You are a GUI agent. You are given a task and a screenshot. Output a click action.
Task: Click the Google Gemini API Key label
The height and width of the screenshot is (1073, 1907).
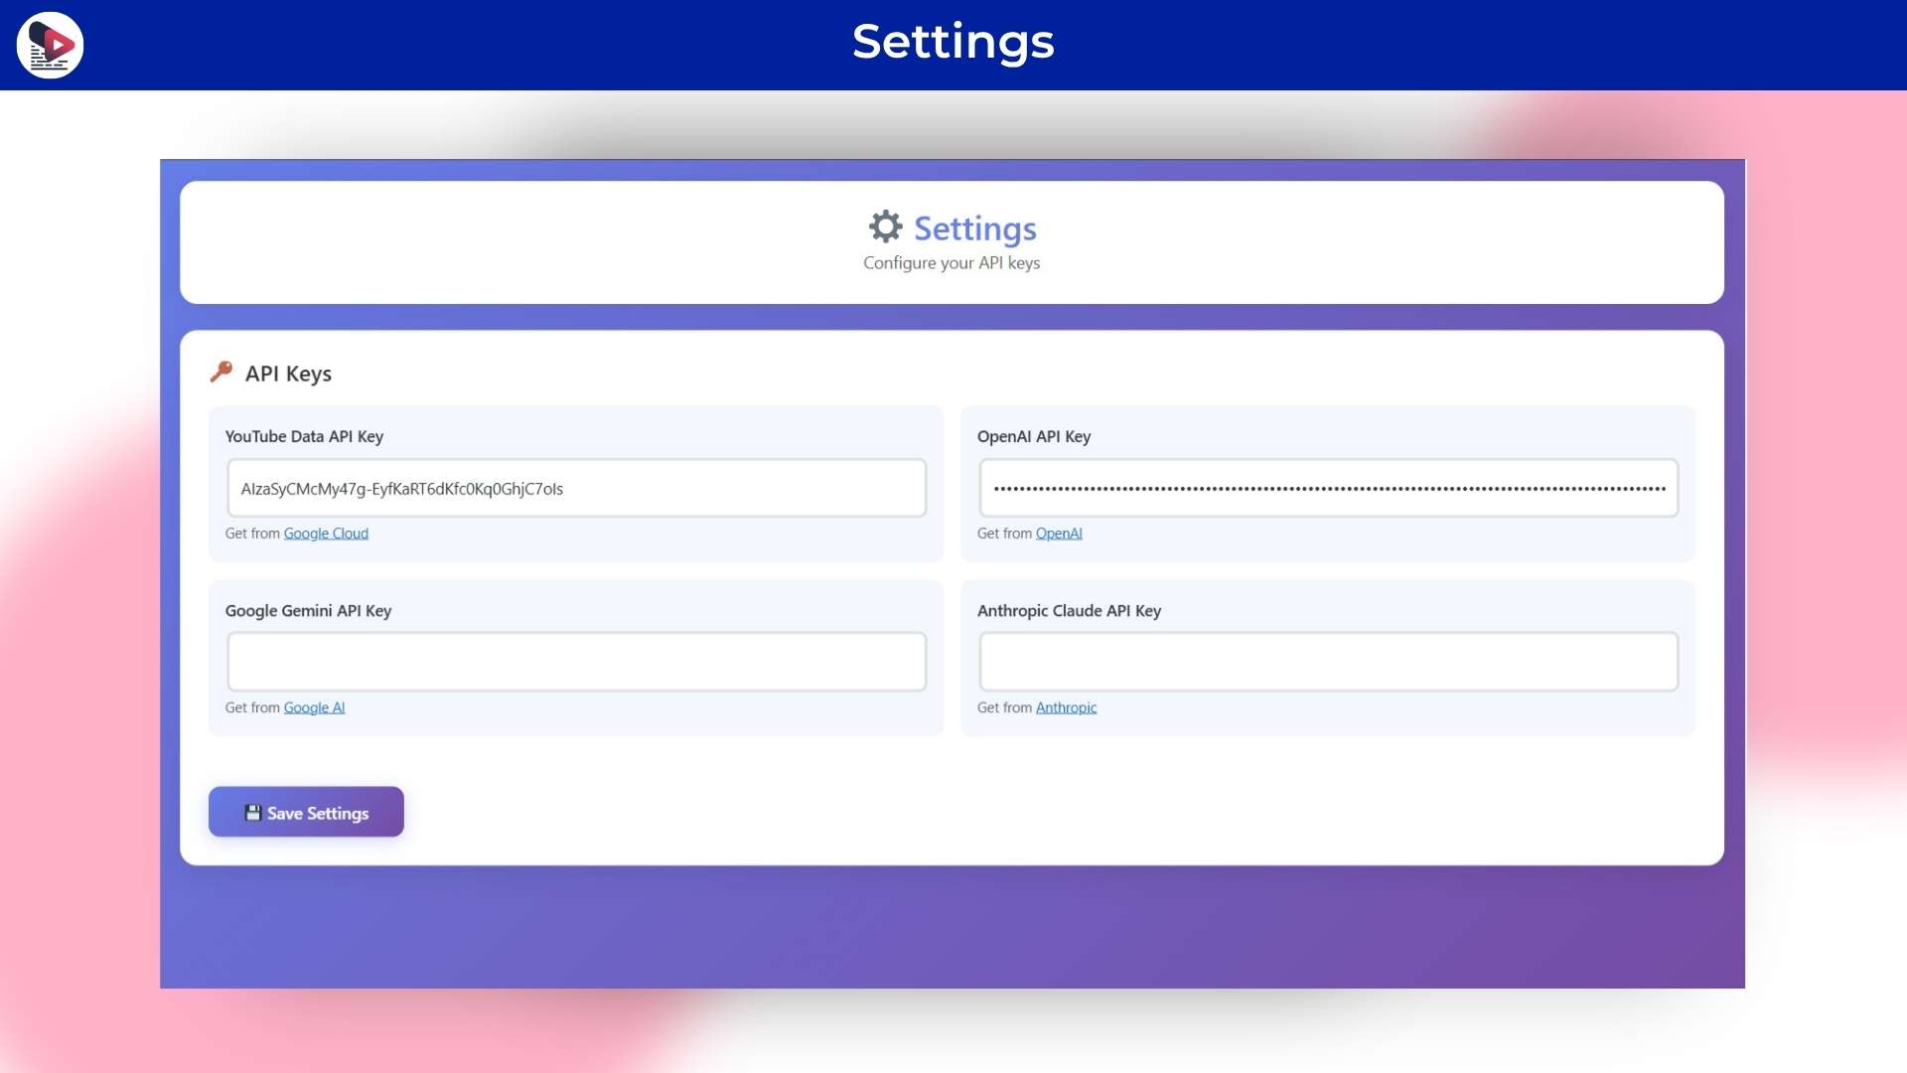[308, 611]
